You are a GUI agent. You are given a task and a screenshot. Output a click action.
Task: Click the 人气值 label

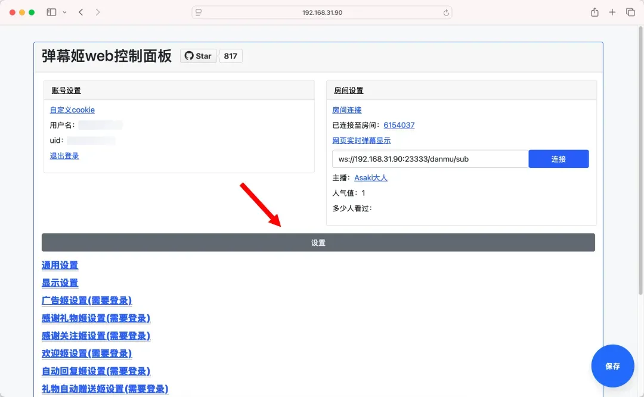tap(345, 193)
